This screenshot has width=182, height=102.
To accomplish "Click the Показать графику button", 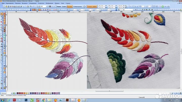I will tap(92, 6).
